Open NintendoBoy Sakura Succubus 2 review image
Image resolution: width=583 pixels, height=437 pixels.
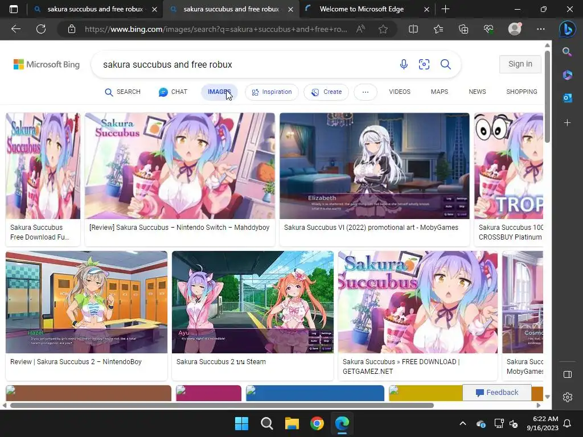click(87, 302)
